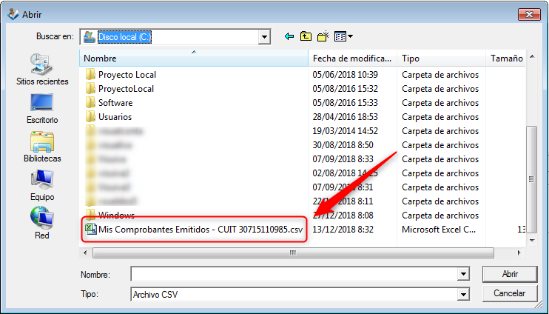Image resolution: width=549 pixels, height=314 pixels.
Task: Click the Abrir button
Action: click(x=510, y=274)
